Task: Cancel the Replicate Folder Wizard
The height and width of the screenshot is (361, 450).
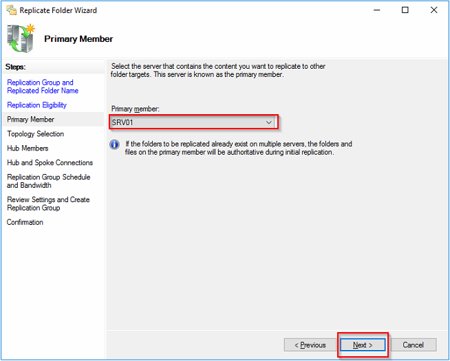Action: [x=413, y=344]
